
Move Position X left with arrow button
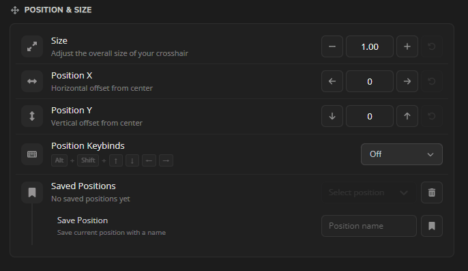pyautogui.click(x=332, y=81)
